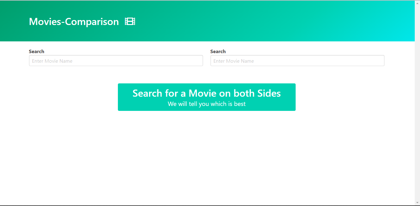Click inside the left Enter Movie Name field

[x=116, y=61]
